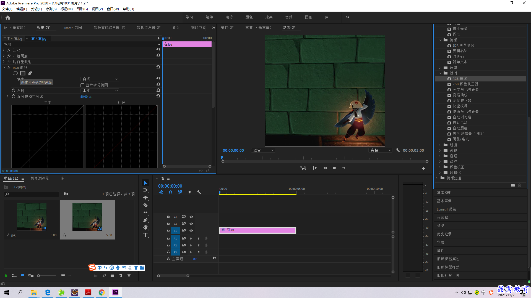This screenshot has width=531, height=298.
Task: Solo audio track A2
Action: (x=199, y=245)
